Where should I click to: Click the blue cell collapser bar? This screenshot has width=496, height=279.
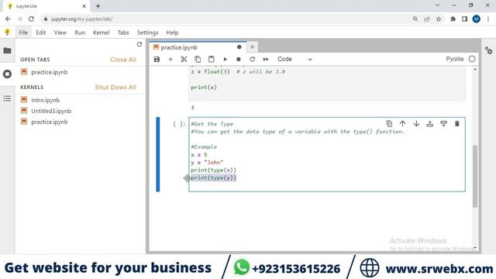pos(158,154)
